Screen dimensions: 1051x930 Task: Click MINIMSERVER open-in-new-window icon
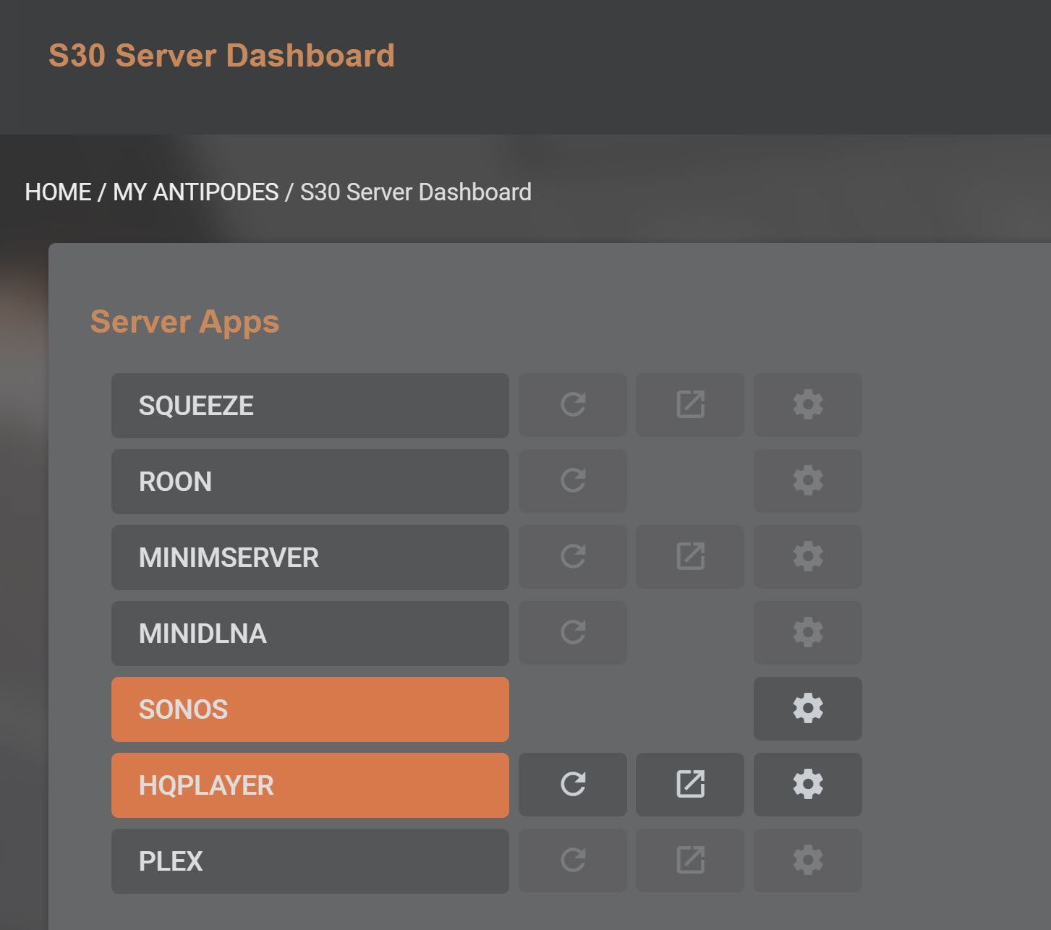pyautogui.click(x=689, y=557)
